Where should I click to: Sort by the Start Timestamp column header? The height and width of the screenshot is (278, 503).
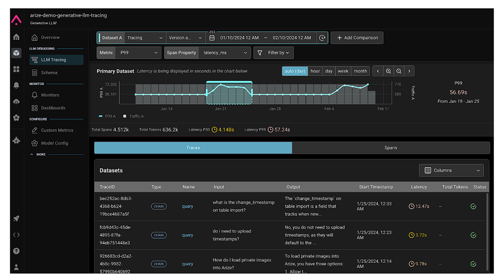tap(376, 187)
